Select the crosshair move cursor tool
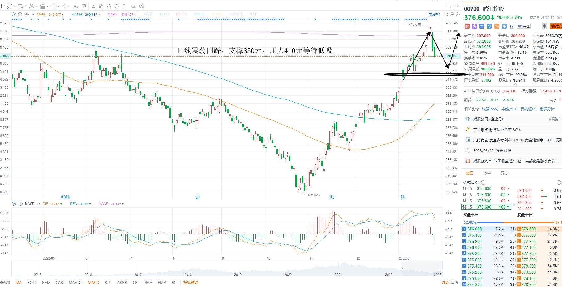The image size is (562, 287). pyautogui.click(x=2, y=6)
